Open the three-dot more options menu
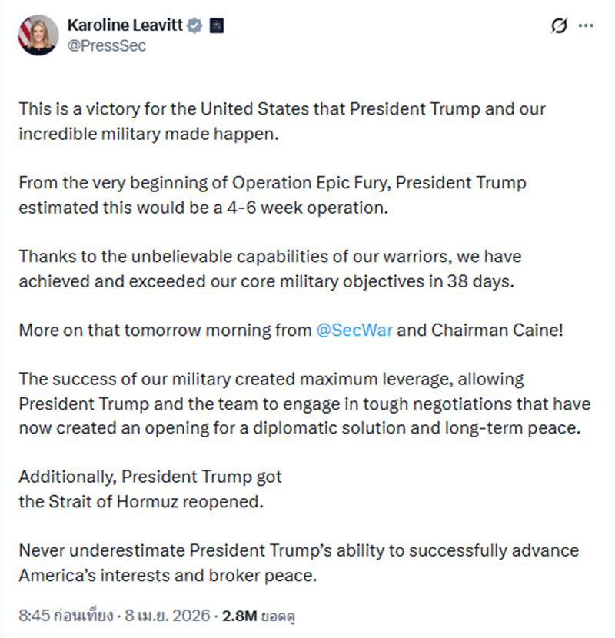Screen dimensions: 615x638 (586, 25)
